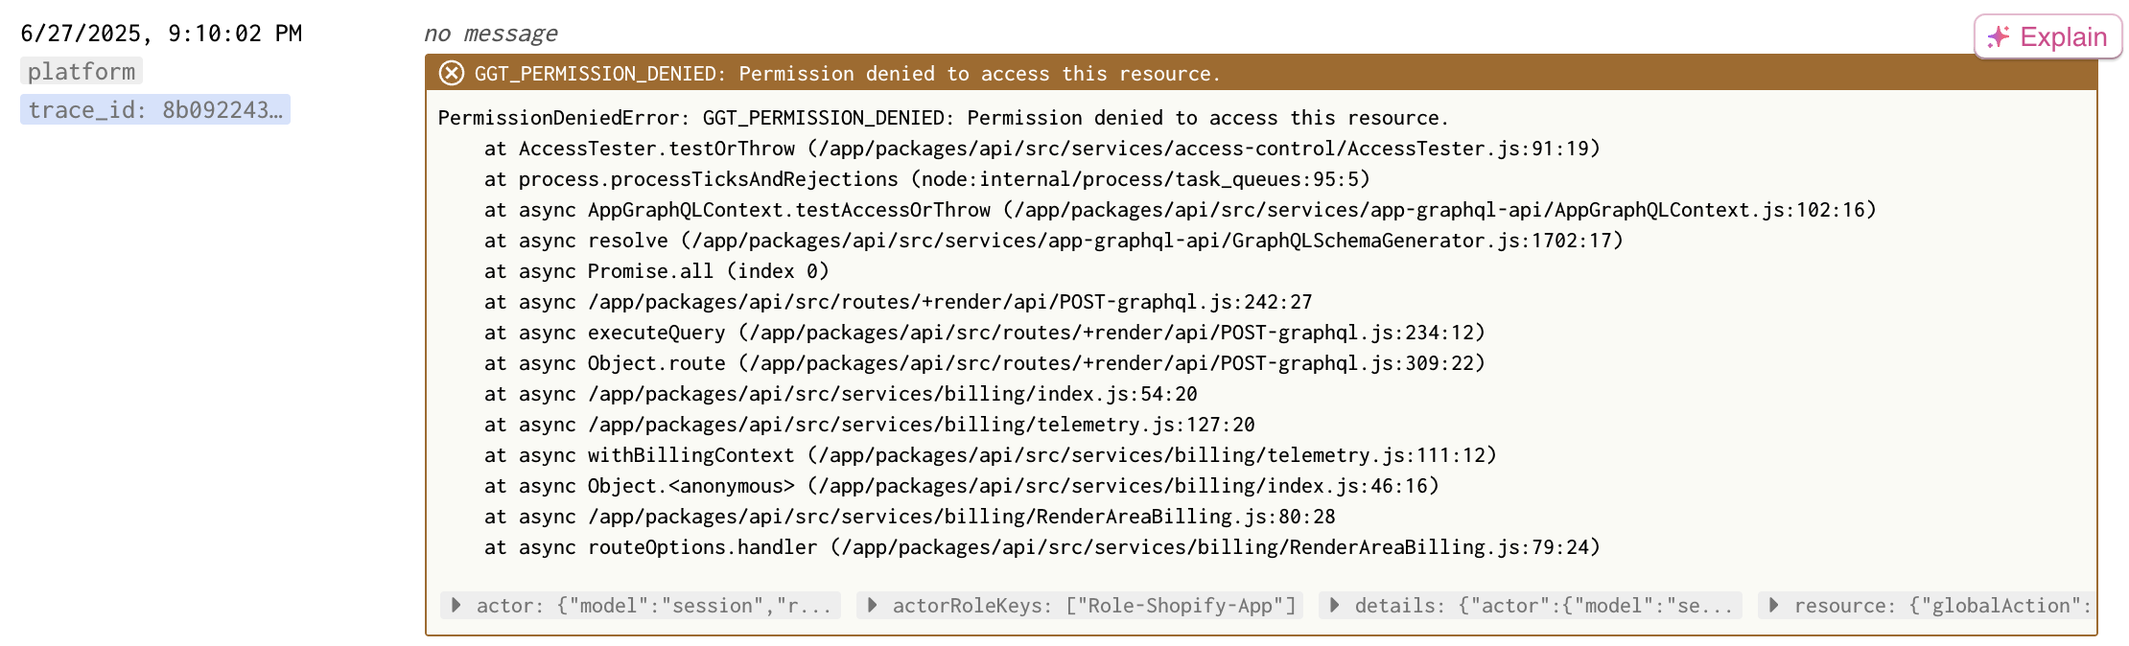
Task: Click the PermissionDeniedError first line
Action: (944, 118)
